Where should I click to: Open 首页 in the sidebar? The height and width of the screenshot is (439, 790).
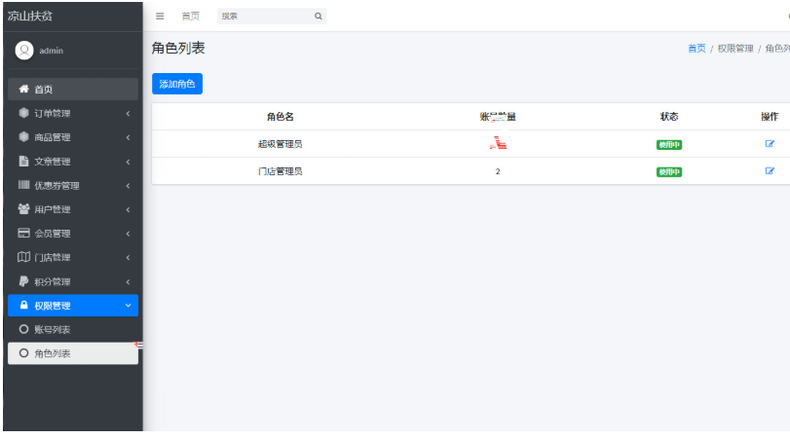pyautogui.click(x=72, y=90)
